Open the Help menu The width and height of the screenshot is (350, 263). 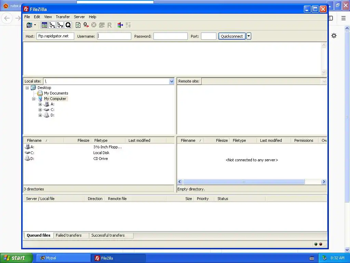tap(92, 17)
